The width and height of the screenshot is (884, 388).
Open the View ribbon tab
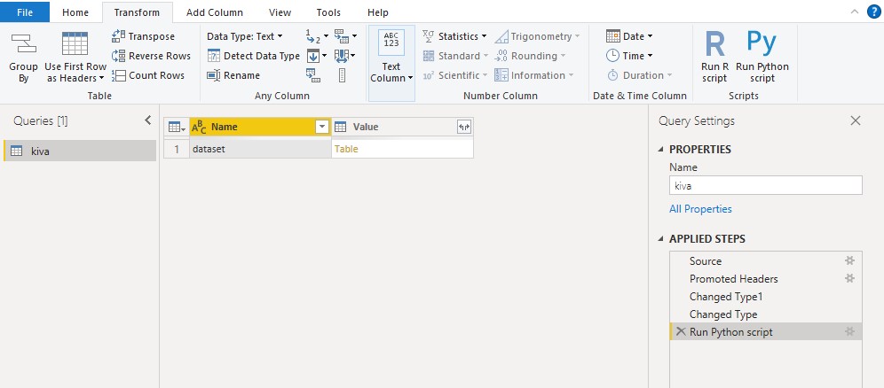(280, 12)
